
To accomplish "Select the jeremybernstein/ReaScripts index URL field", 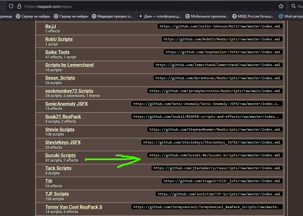I will [x=215, y=91].
